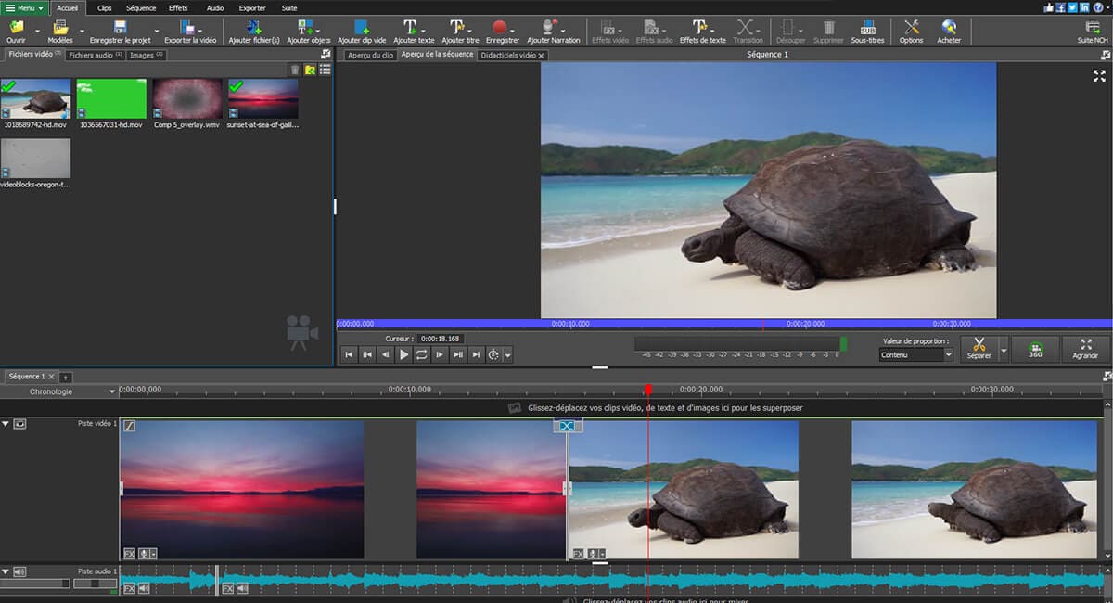Switch to the Fichiers audio tab
Image resolution: width=1113 pixels, height=603 pixels.
pyautogui.click(x=96, y=56)
